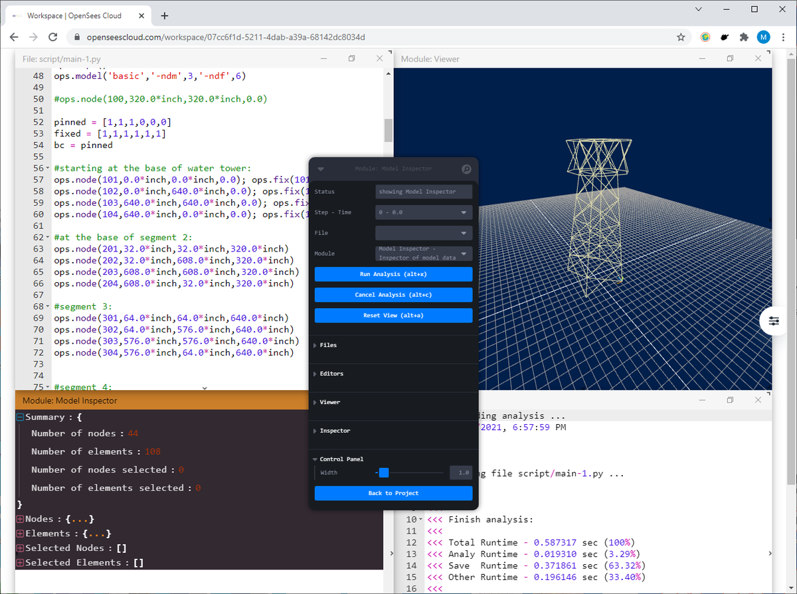Open the Chrome tab search chevron
This screenshot has height=594, width=797.
point(699,9)
